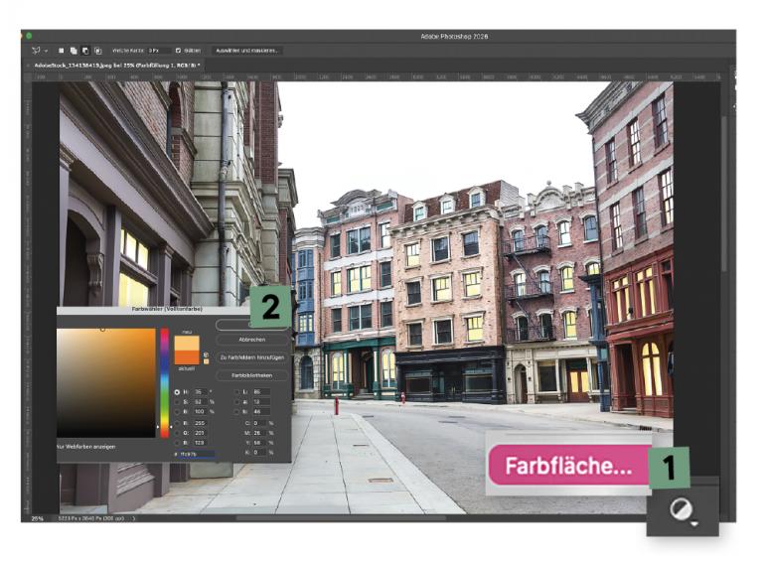Click the web-safe color warning cube icon

point(206,354)
